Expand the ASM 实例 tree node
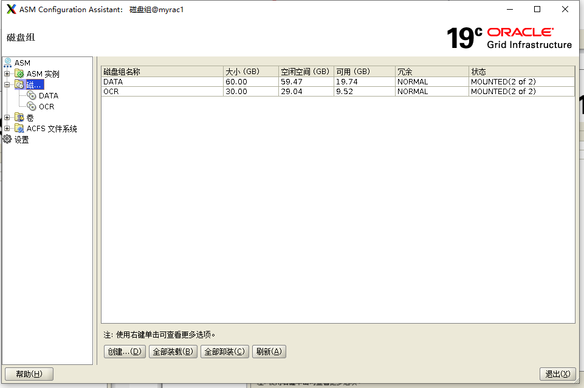 point(7,73)
